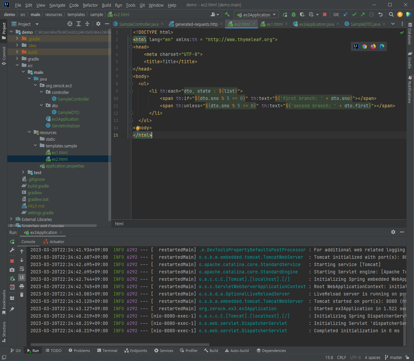Open the page in Firefox browser icon
This screenshot has width=414, height=361.
(373, 46)
